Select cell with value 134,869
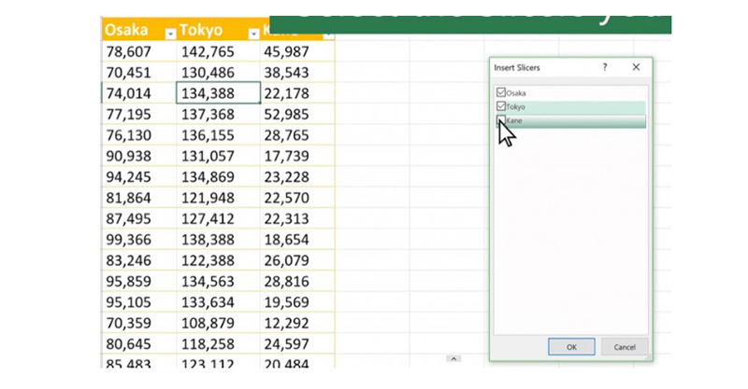 [219, 177]
